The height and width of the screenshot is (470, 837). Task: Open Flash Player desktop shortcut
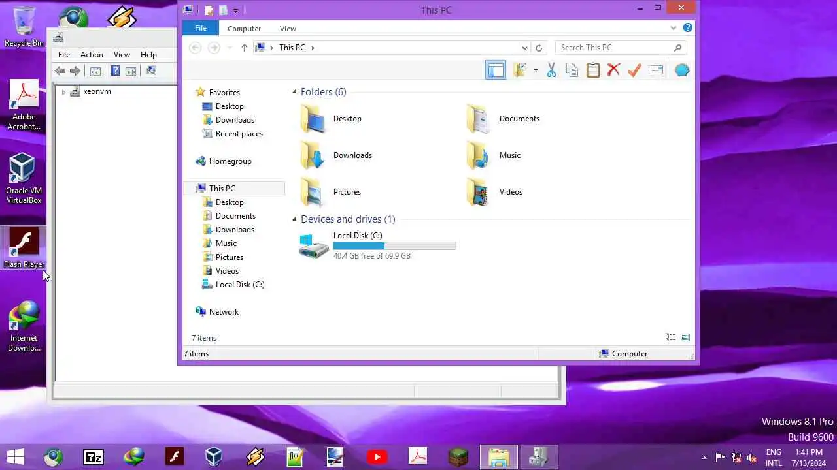pyautogui.click(x=24, y=247)
